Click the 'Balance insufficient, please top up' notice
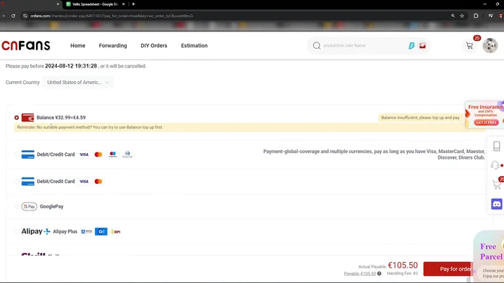504x283 pixels. [420, 118]
